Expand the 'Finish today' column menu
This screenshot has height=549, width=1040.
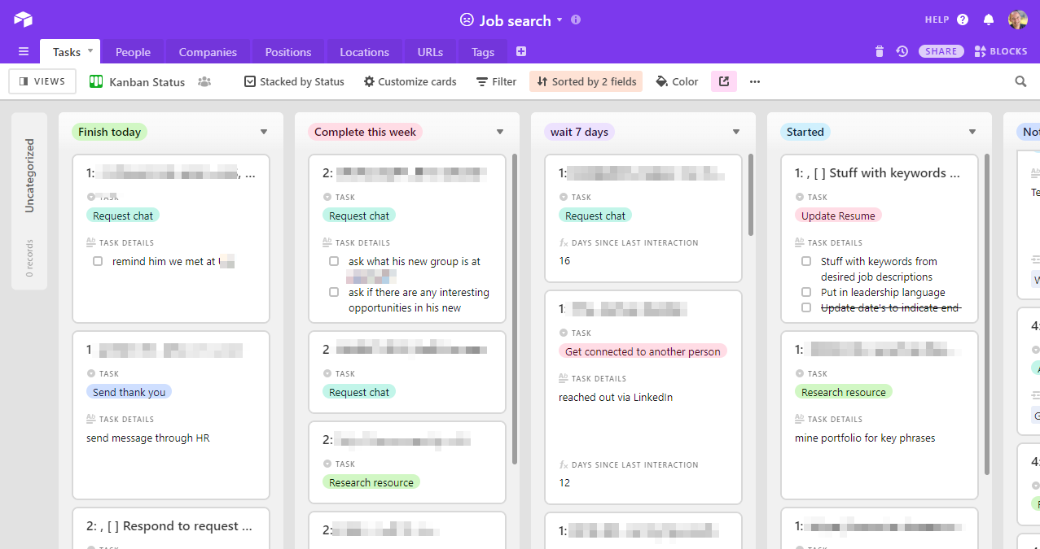tap(264, 132)
